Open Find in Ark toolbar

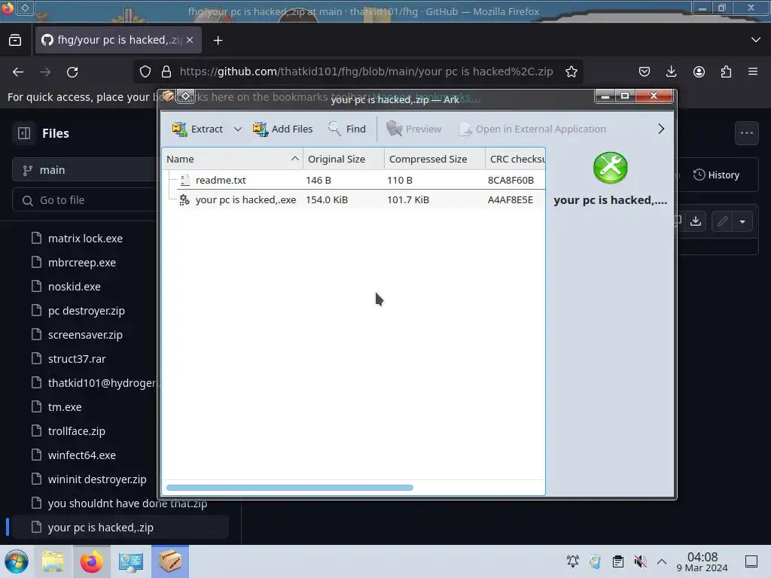click(x=346, y=129)
